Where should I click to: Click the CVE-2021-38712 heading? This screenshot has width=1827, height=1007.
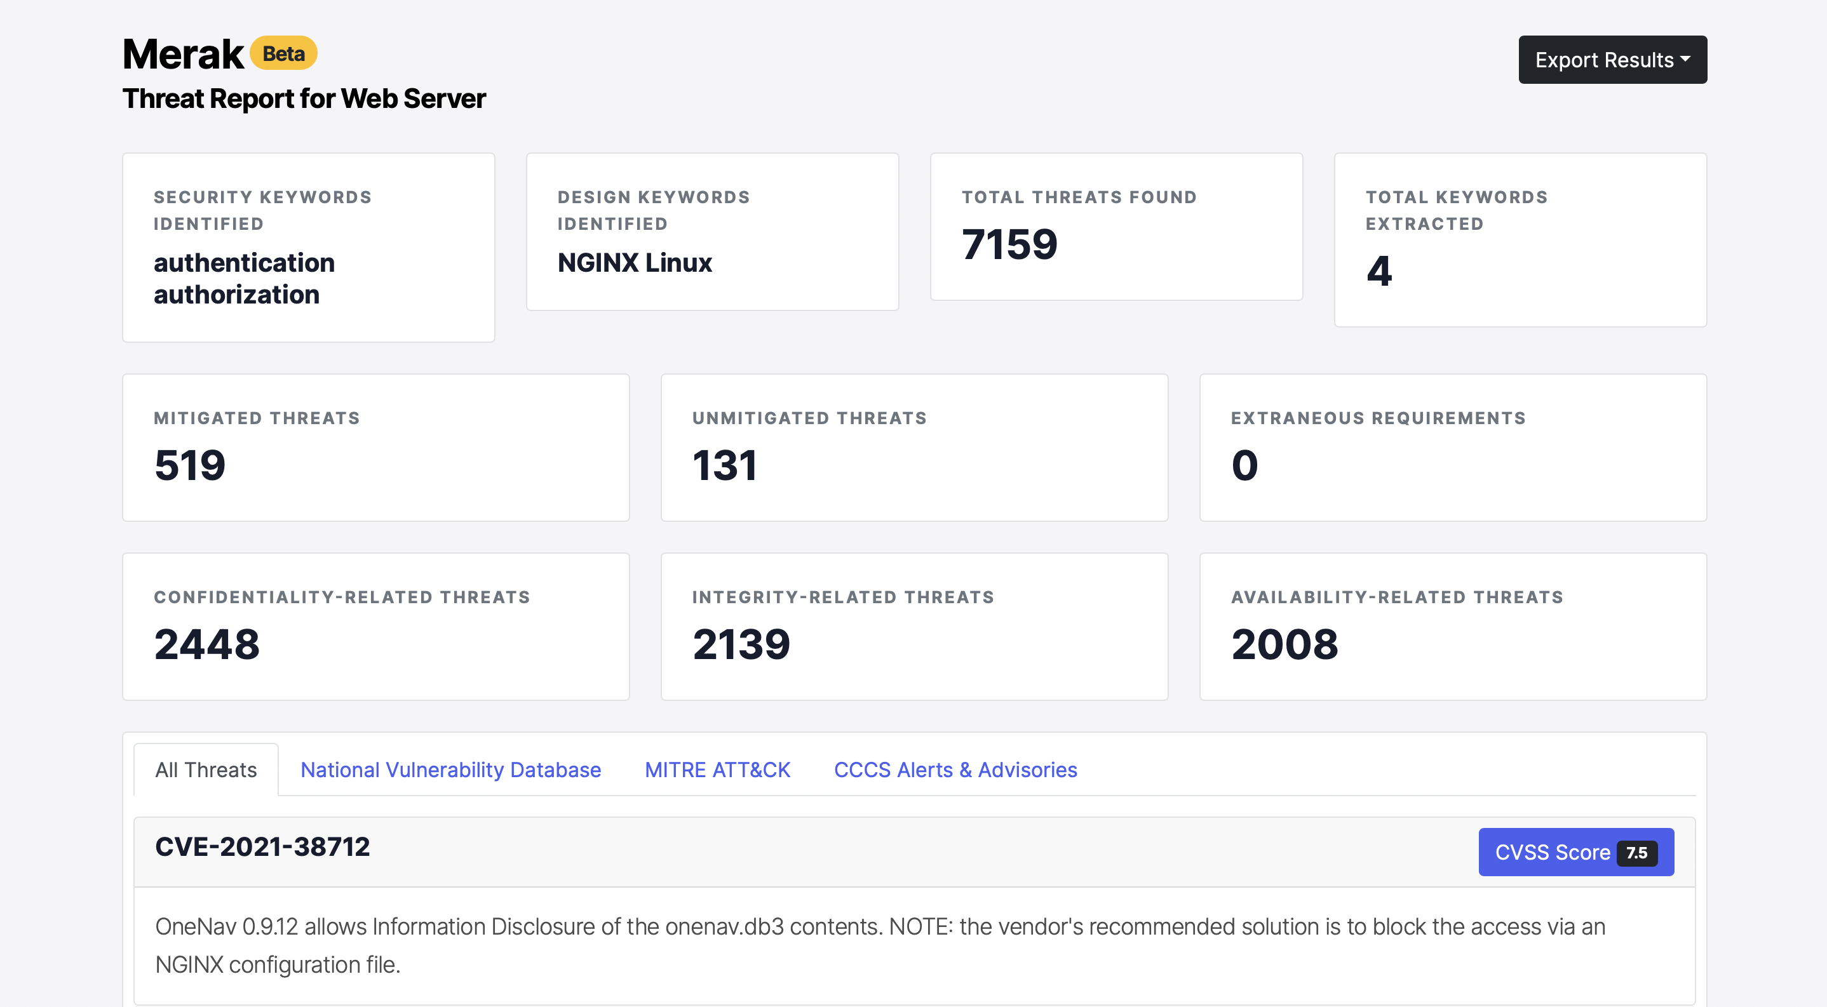tap(262, 846)
